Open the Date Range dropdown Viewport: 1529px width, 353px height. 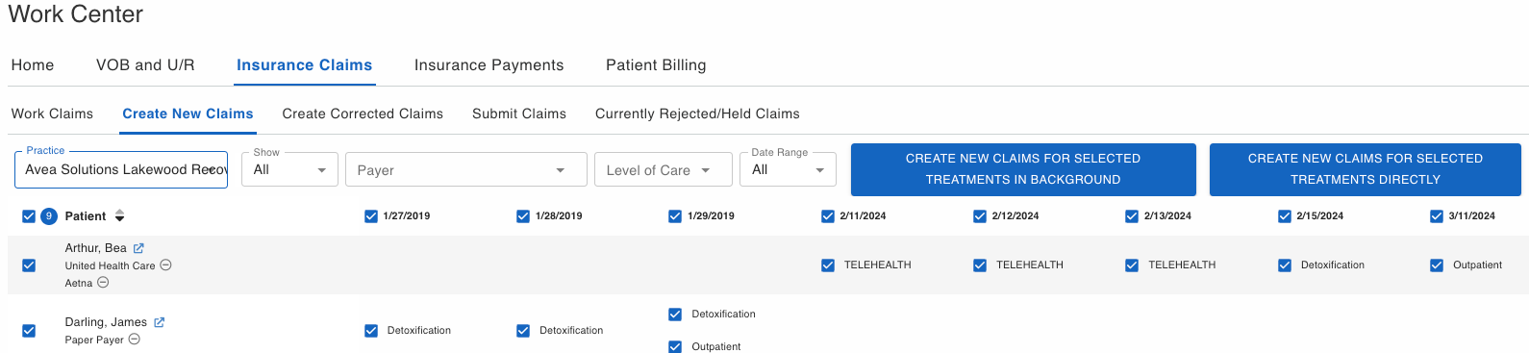[788, 169]
